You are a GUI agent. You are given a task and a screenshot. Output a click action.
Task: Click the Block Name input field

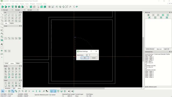pyautogui.click(x=92, y=55)
